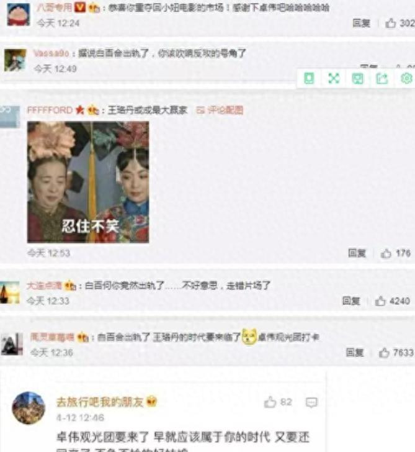Open the 评论配图 comment image link
The image size is (415, 452).
(220, 110)
